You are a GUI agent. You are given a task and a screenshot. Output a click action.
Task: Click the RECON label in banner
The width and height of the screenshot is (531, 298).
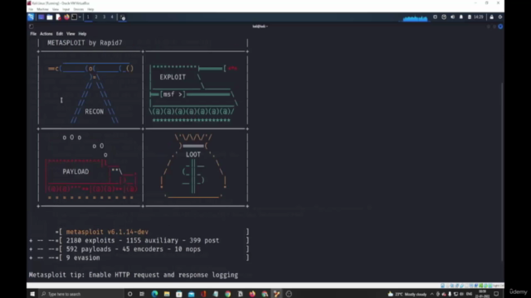pyautogui.click(x=94, y=112)
